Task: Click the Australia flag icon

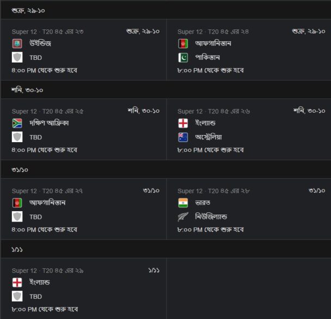Action: click(x=183, y=137)
